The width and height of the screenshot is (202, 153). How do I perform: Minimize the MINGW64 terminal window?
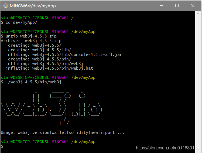pos(161,6)
